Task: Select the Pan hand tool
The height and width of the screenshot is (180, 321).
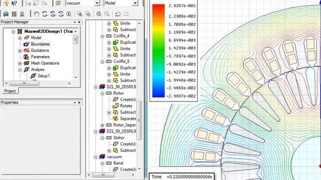Action: click(x=37, y=14)
